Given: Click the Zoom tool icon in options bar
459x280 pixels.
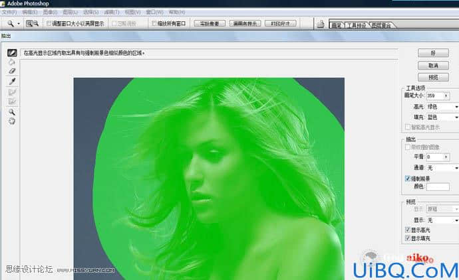Looking at the screenshot, I should (11, 23).
